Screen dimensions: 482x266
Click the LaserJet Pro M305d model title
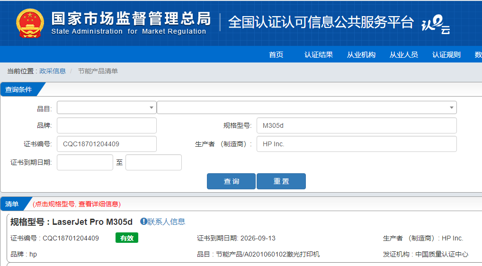point(92,222)
